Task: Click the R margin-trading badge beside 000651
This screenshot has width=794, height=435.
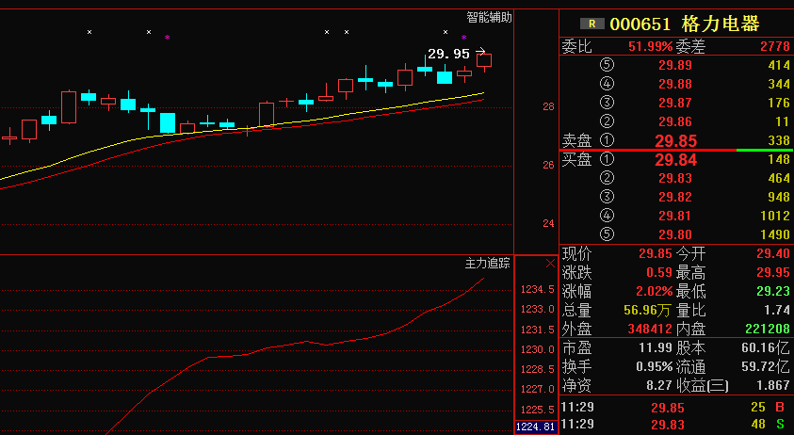Action: 591,24
